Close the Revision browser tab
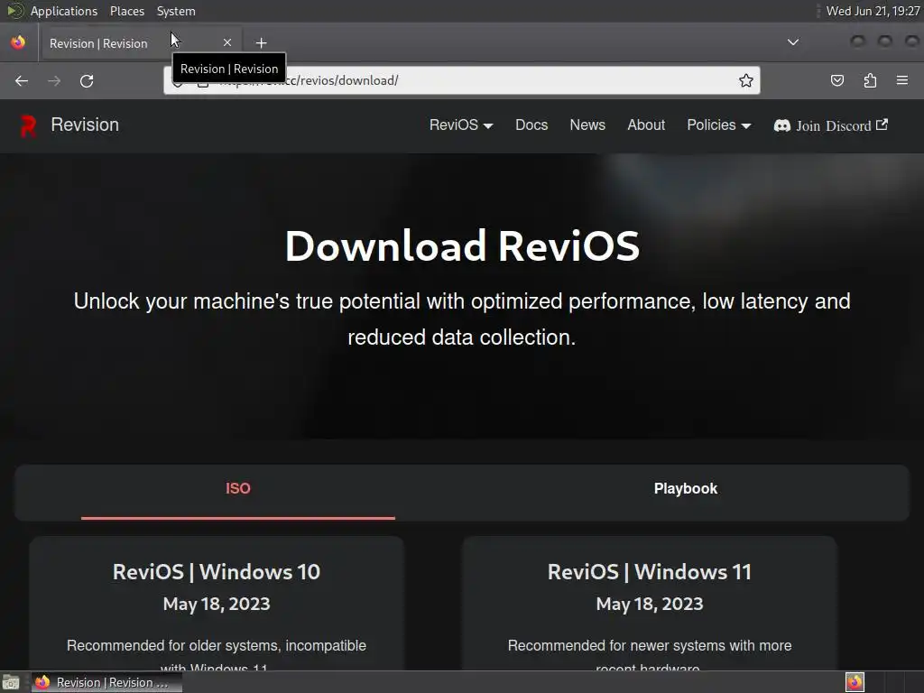The width and height of the screenshot is (924, 693). 227,43
